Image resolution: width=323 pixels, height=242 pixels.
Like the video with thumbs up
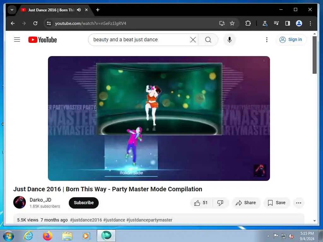point(201,203)
